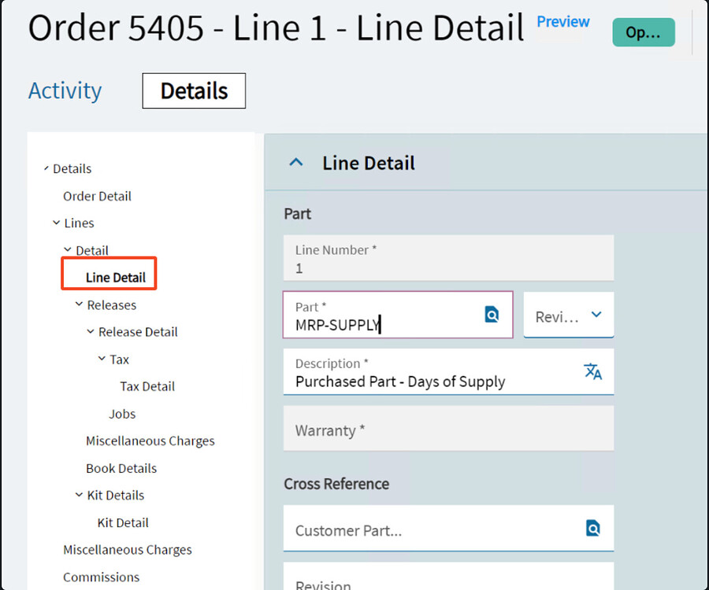Open the Part lookup magnifier icon
Screen dimensions: 709x590
click(492, 314)
